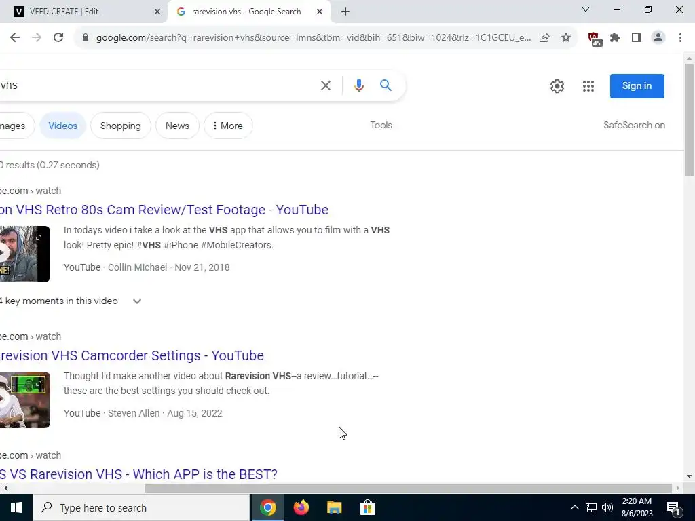
Task: Open the Chrome extensions puzzle menu
Action: (615, 38)
